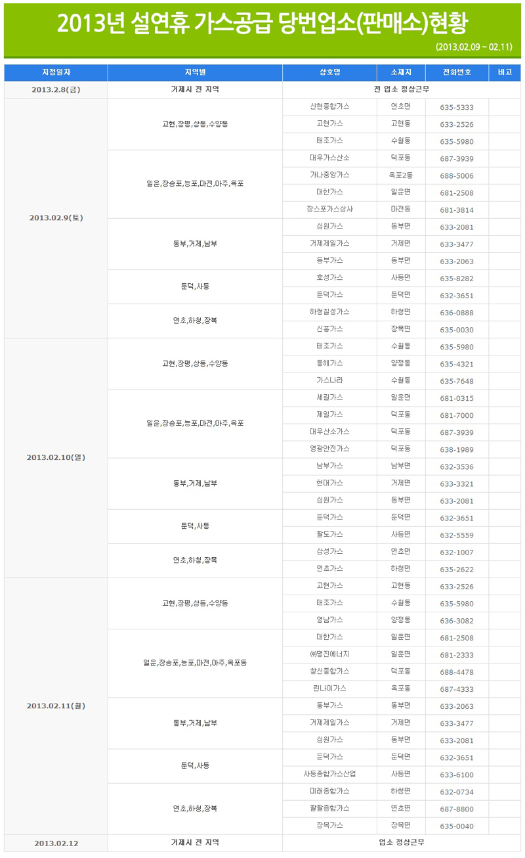Select phone number 635-5333
Viewport: 525px width, 858px height.
[457, 107]
